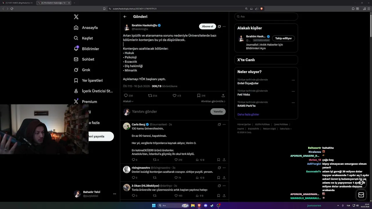Show hidden system tray icons
The width and height of the screenshot is (372, 209).
338,206
